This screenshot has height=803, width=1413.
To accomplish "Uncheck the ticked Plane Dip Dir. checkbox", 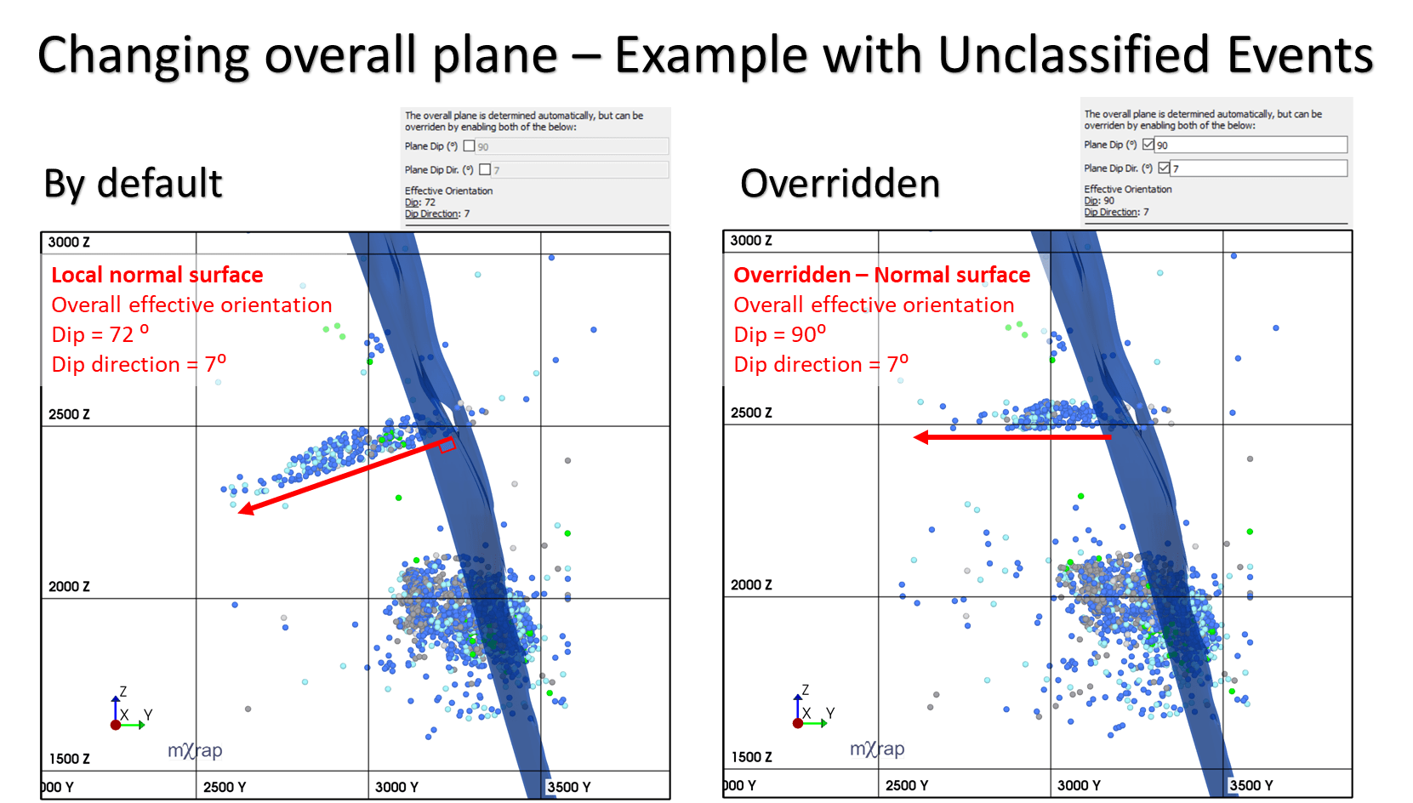I will (1164, 168).
